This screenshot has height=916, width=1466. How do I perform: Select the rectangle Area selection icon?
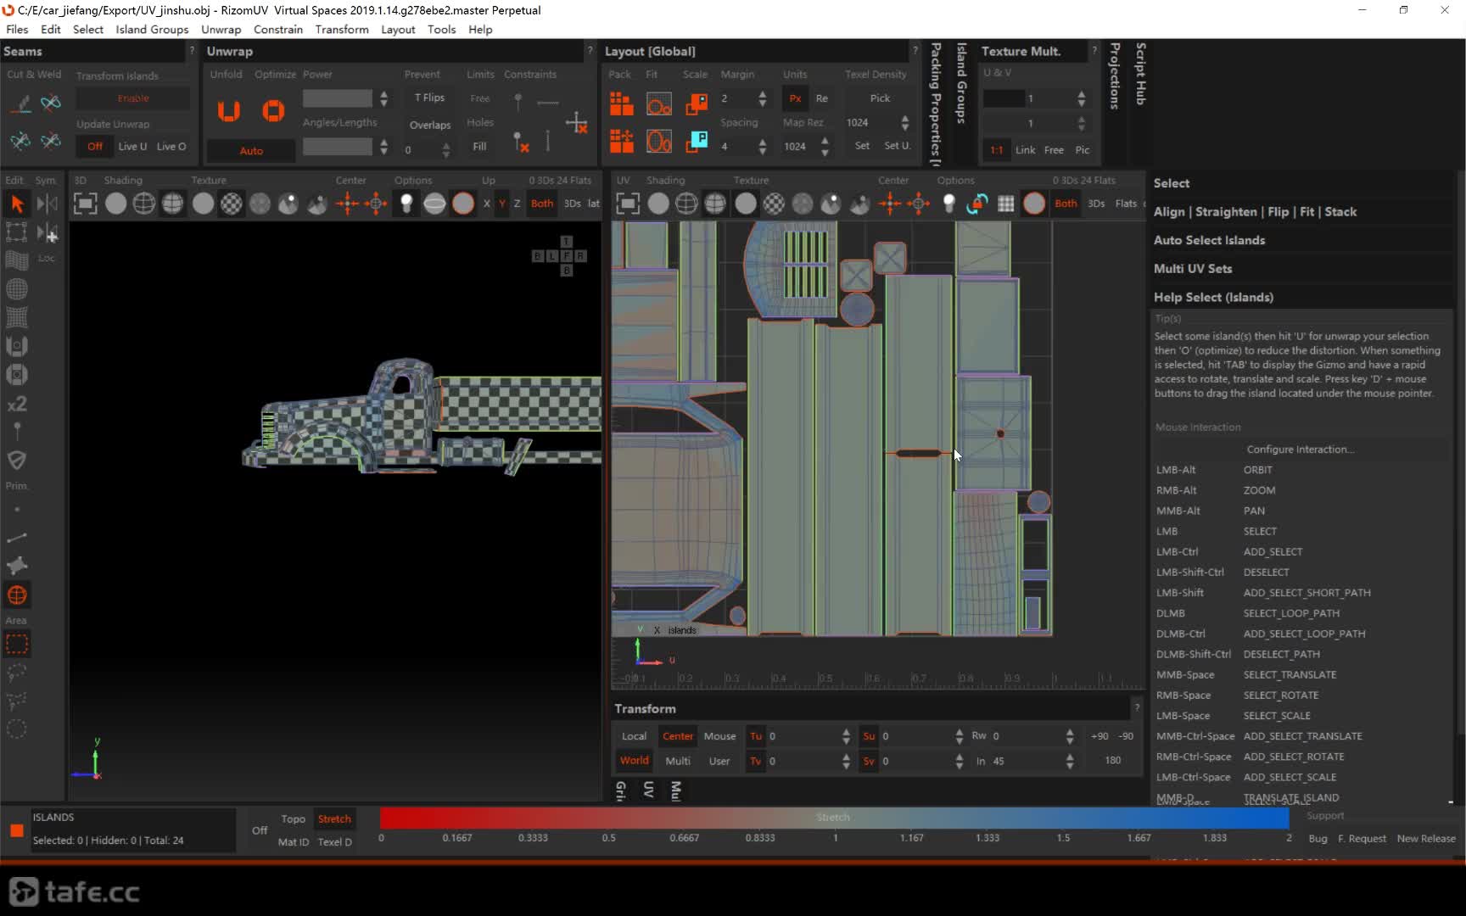(x=17, y=645)
